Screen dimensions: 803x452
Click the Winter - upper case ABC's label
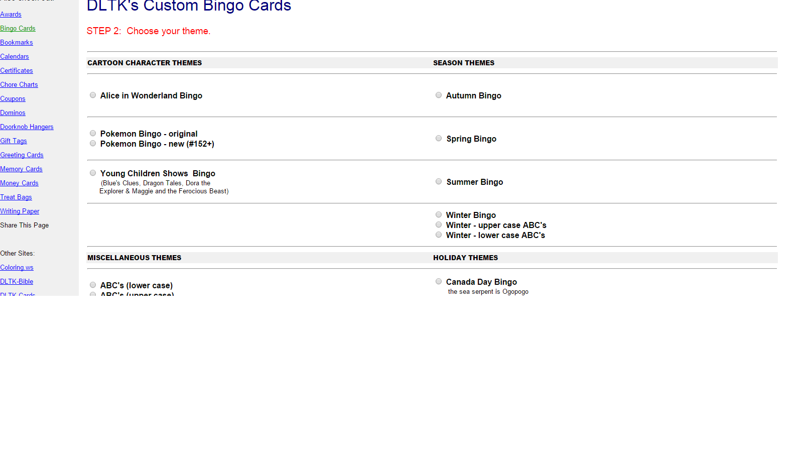496,225
